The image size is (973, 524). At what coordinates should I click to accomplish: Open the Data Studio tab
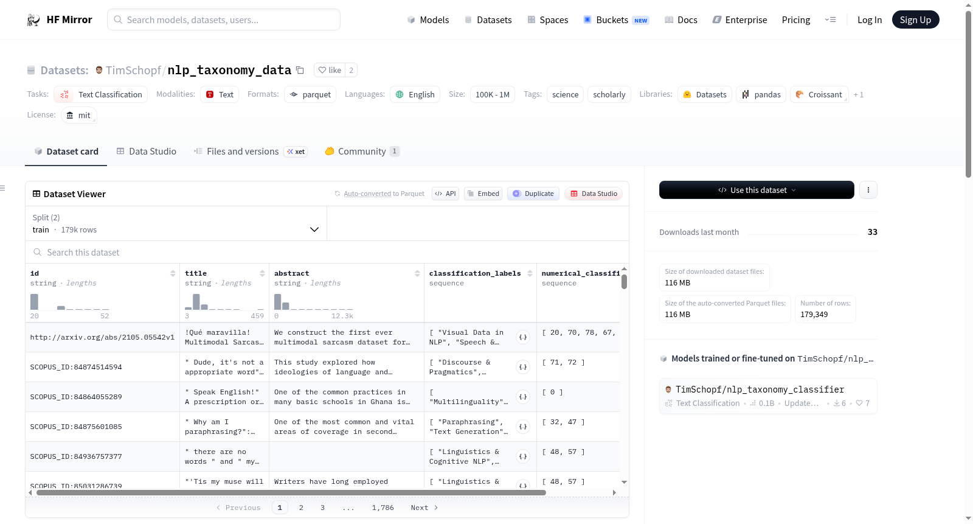147,152
